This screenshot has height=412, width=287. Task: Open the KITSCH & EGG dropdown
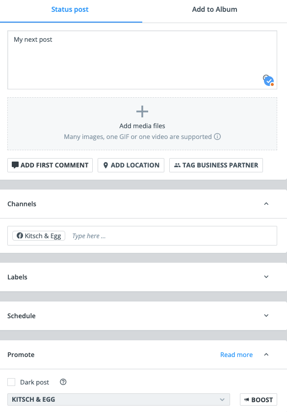119,399
